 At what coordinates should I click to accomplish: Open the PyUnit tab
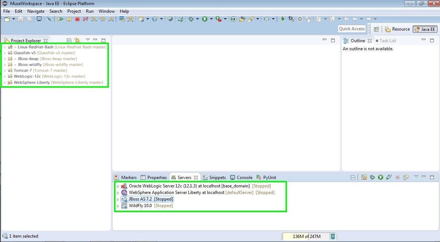[266, 178]
